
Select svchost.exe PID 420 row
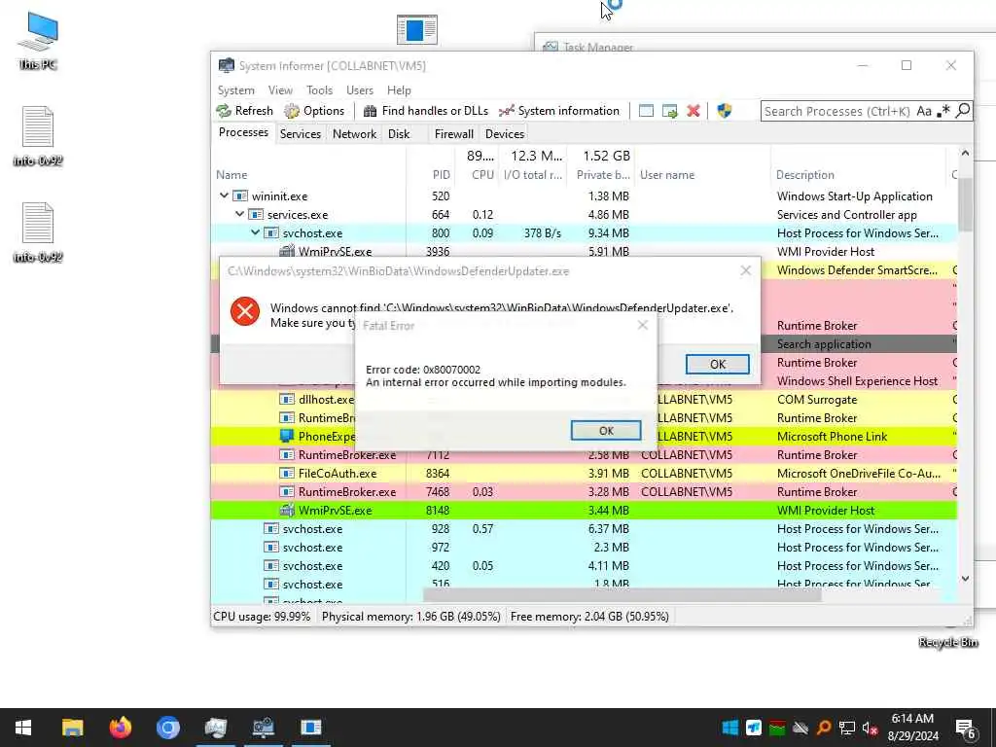click(585, 565)
